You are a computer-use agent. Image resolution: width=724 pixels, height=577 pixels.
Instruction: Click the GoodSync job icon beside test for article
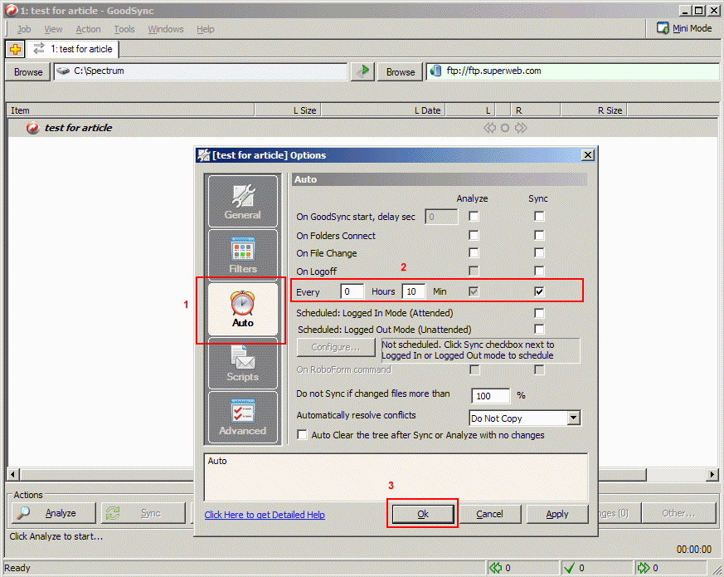(33, 128)
